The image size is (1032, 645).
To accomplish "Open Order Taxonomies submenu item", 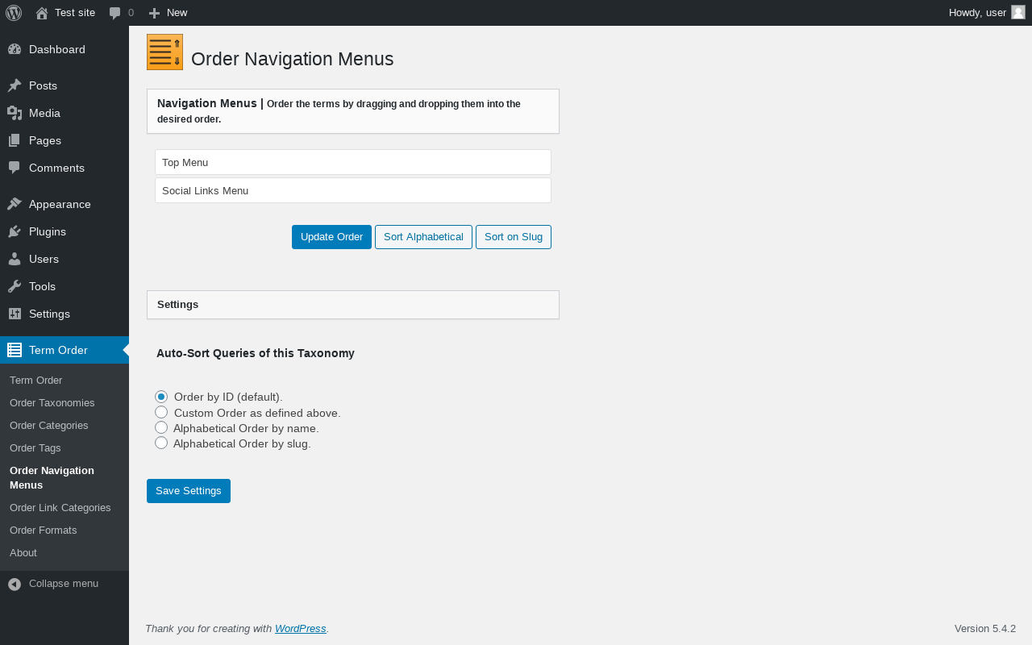I will [52, 402].
